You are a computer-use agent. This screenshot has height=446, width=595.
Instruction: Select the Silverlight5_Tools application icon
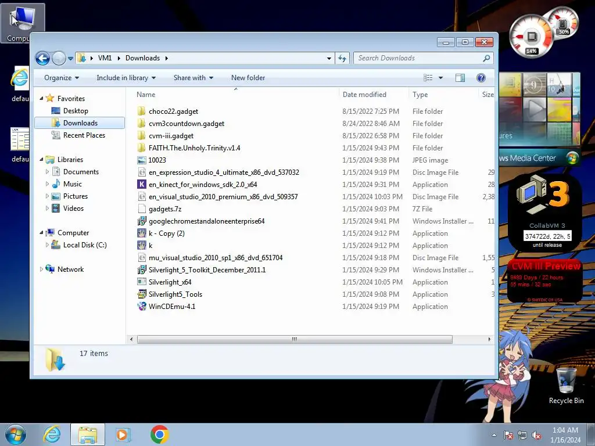click(x=142, y=294)
